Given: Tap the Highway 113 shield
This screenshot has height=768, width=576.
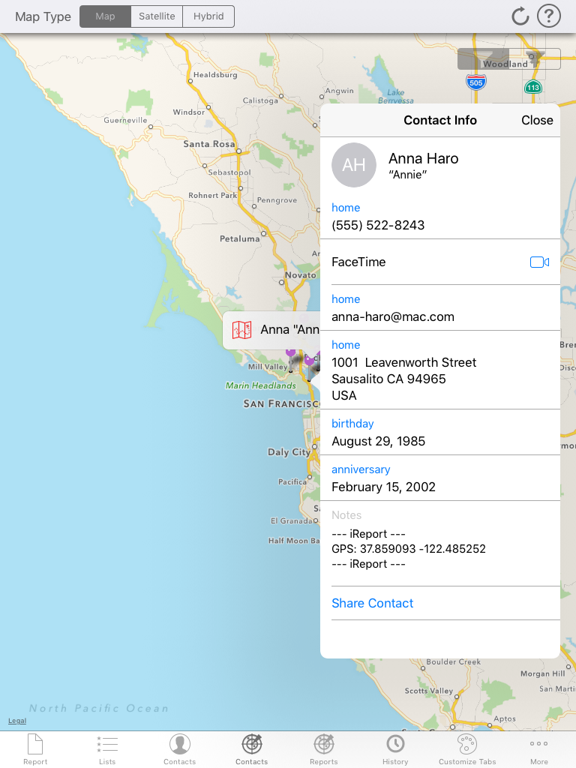Looking at the screenshot, I should (533, 88).
